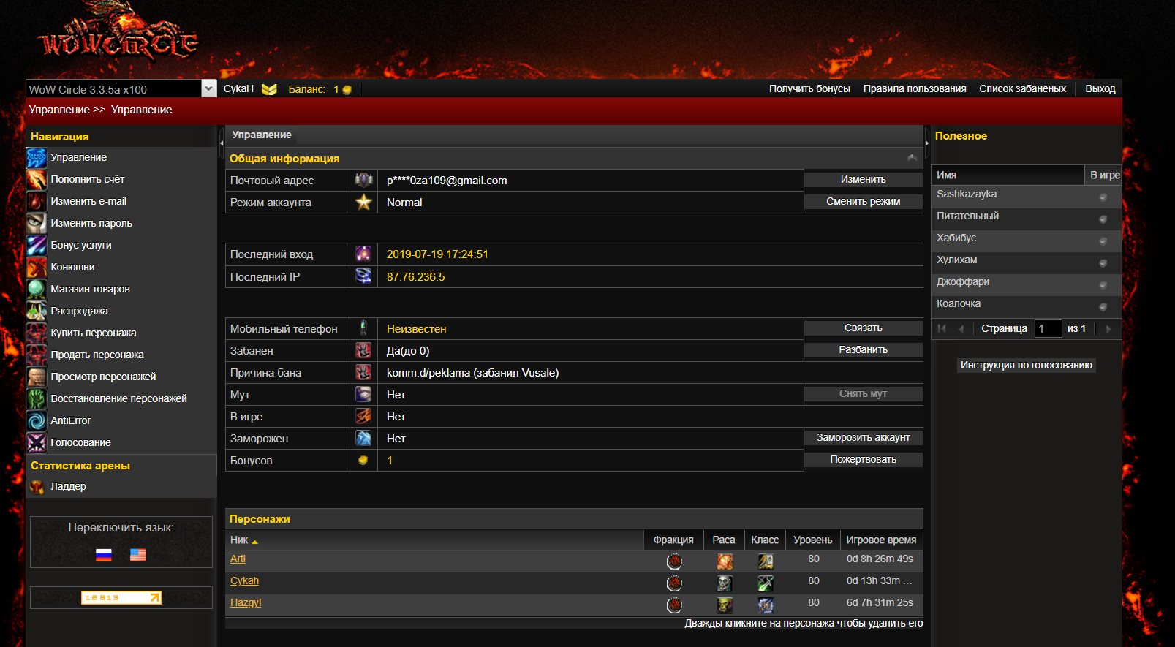Viewport: 1175px width, 647px height.
Task: Collapse the Общая информация section
Action: pos(912,158)
